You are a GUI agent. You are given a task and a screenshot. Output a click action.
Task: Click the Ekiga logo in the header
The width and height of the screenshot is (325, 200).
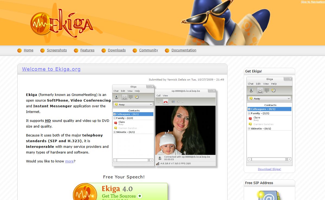pyautogui.click(x=62, y=23)
